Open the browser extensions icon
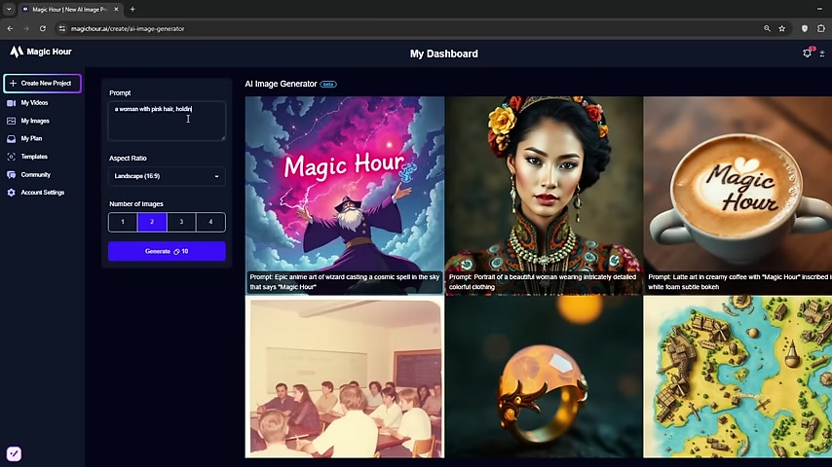The width and height of the screenshot is (832, 467). pos(821,28)
